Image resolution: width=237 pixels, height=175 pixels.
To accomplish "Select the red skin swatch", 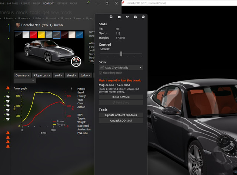I will pyautogui.click(x=34, y=35).
